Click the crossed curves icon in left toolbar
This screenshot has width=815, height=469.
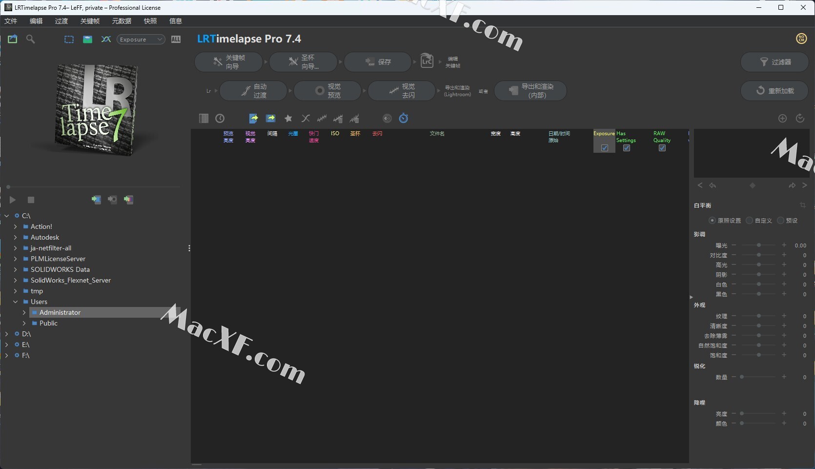click(x=106, y=40)
